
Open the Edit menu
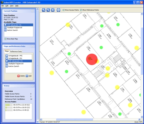(x=7, y=6)
